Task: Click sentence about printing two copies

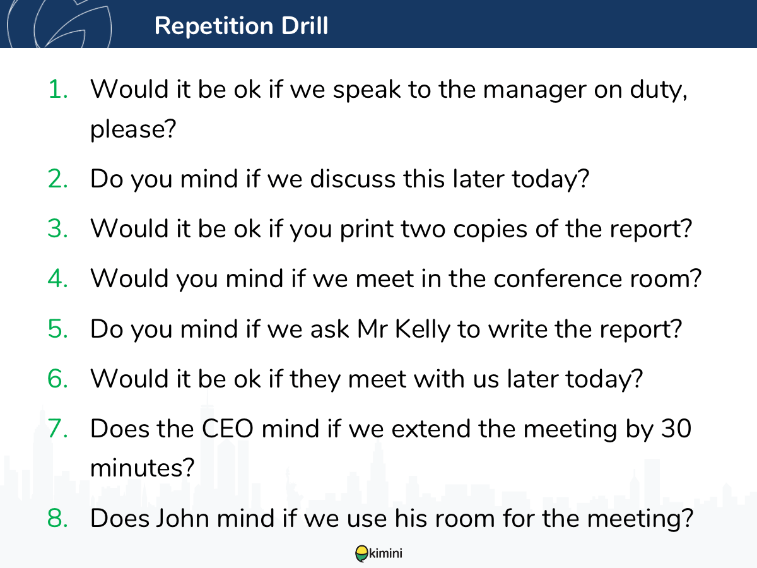Action: (x=392, y=228)
